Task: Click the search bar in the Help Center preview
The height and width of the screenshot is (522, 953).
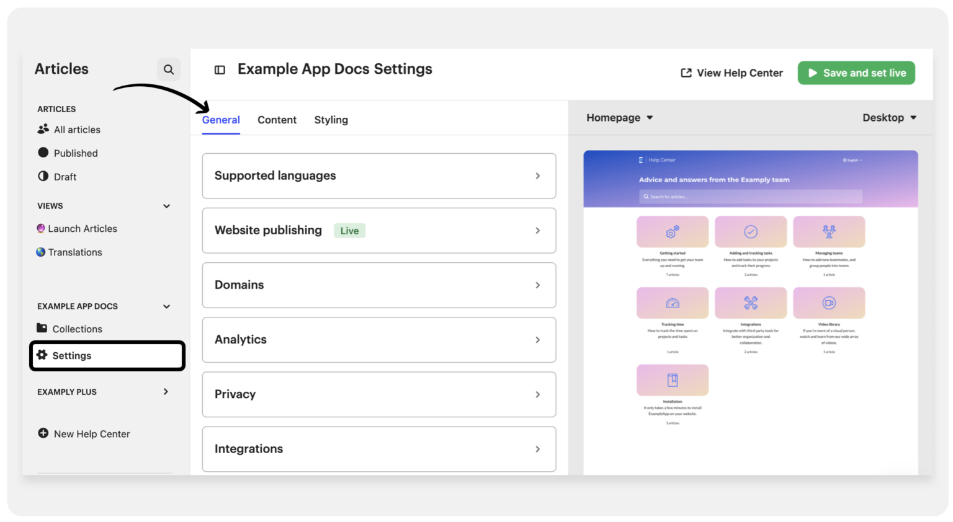Action: click(x=749, y=196)
